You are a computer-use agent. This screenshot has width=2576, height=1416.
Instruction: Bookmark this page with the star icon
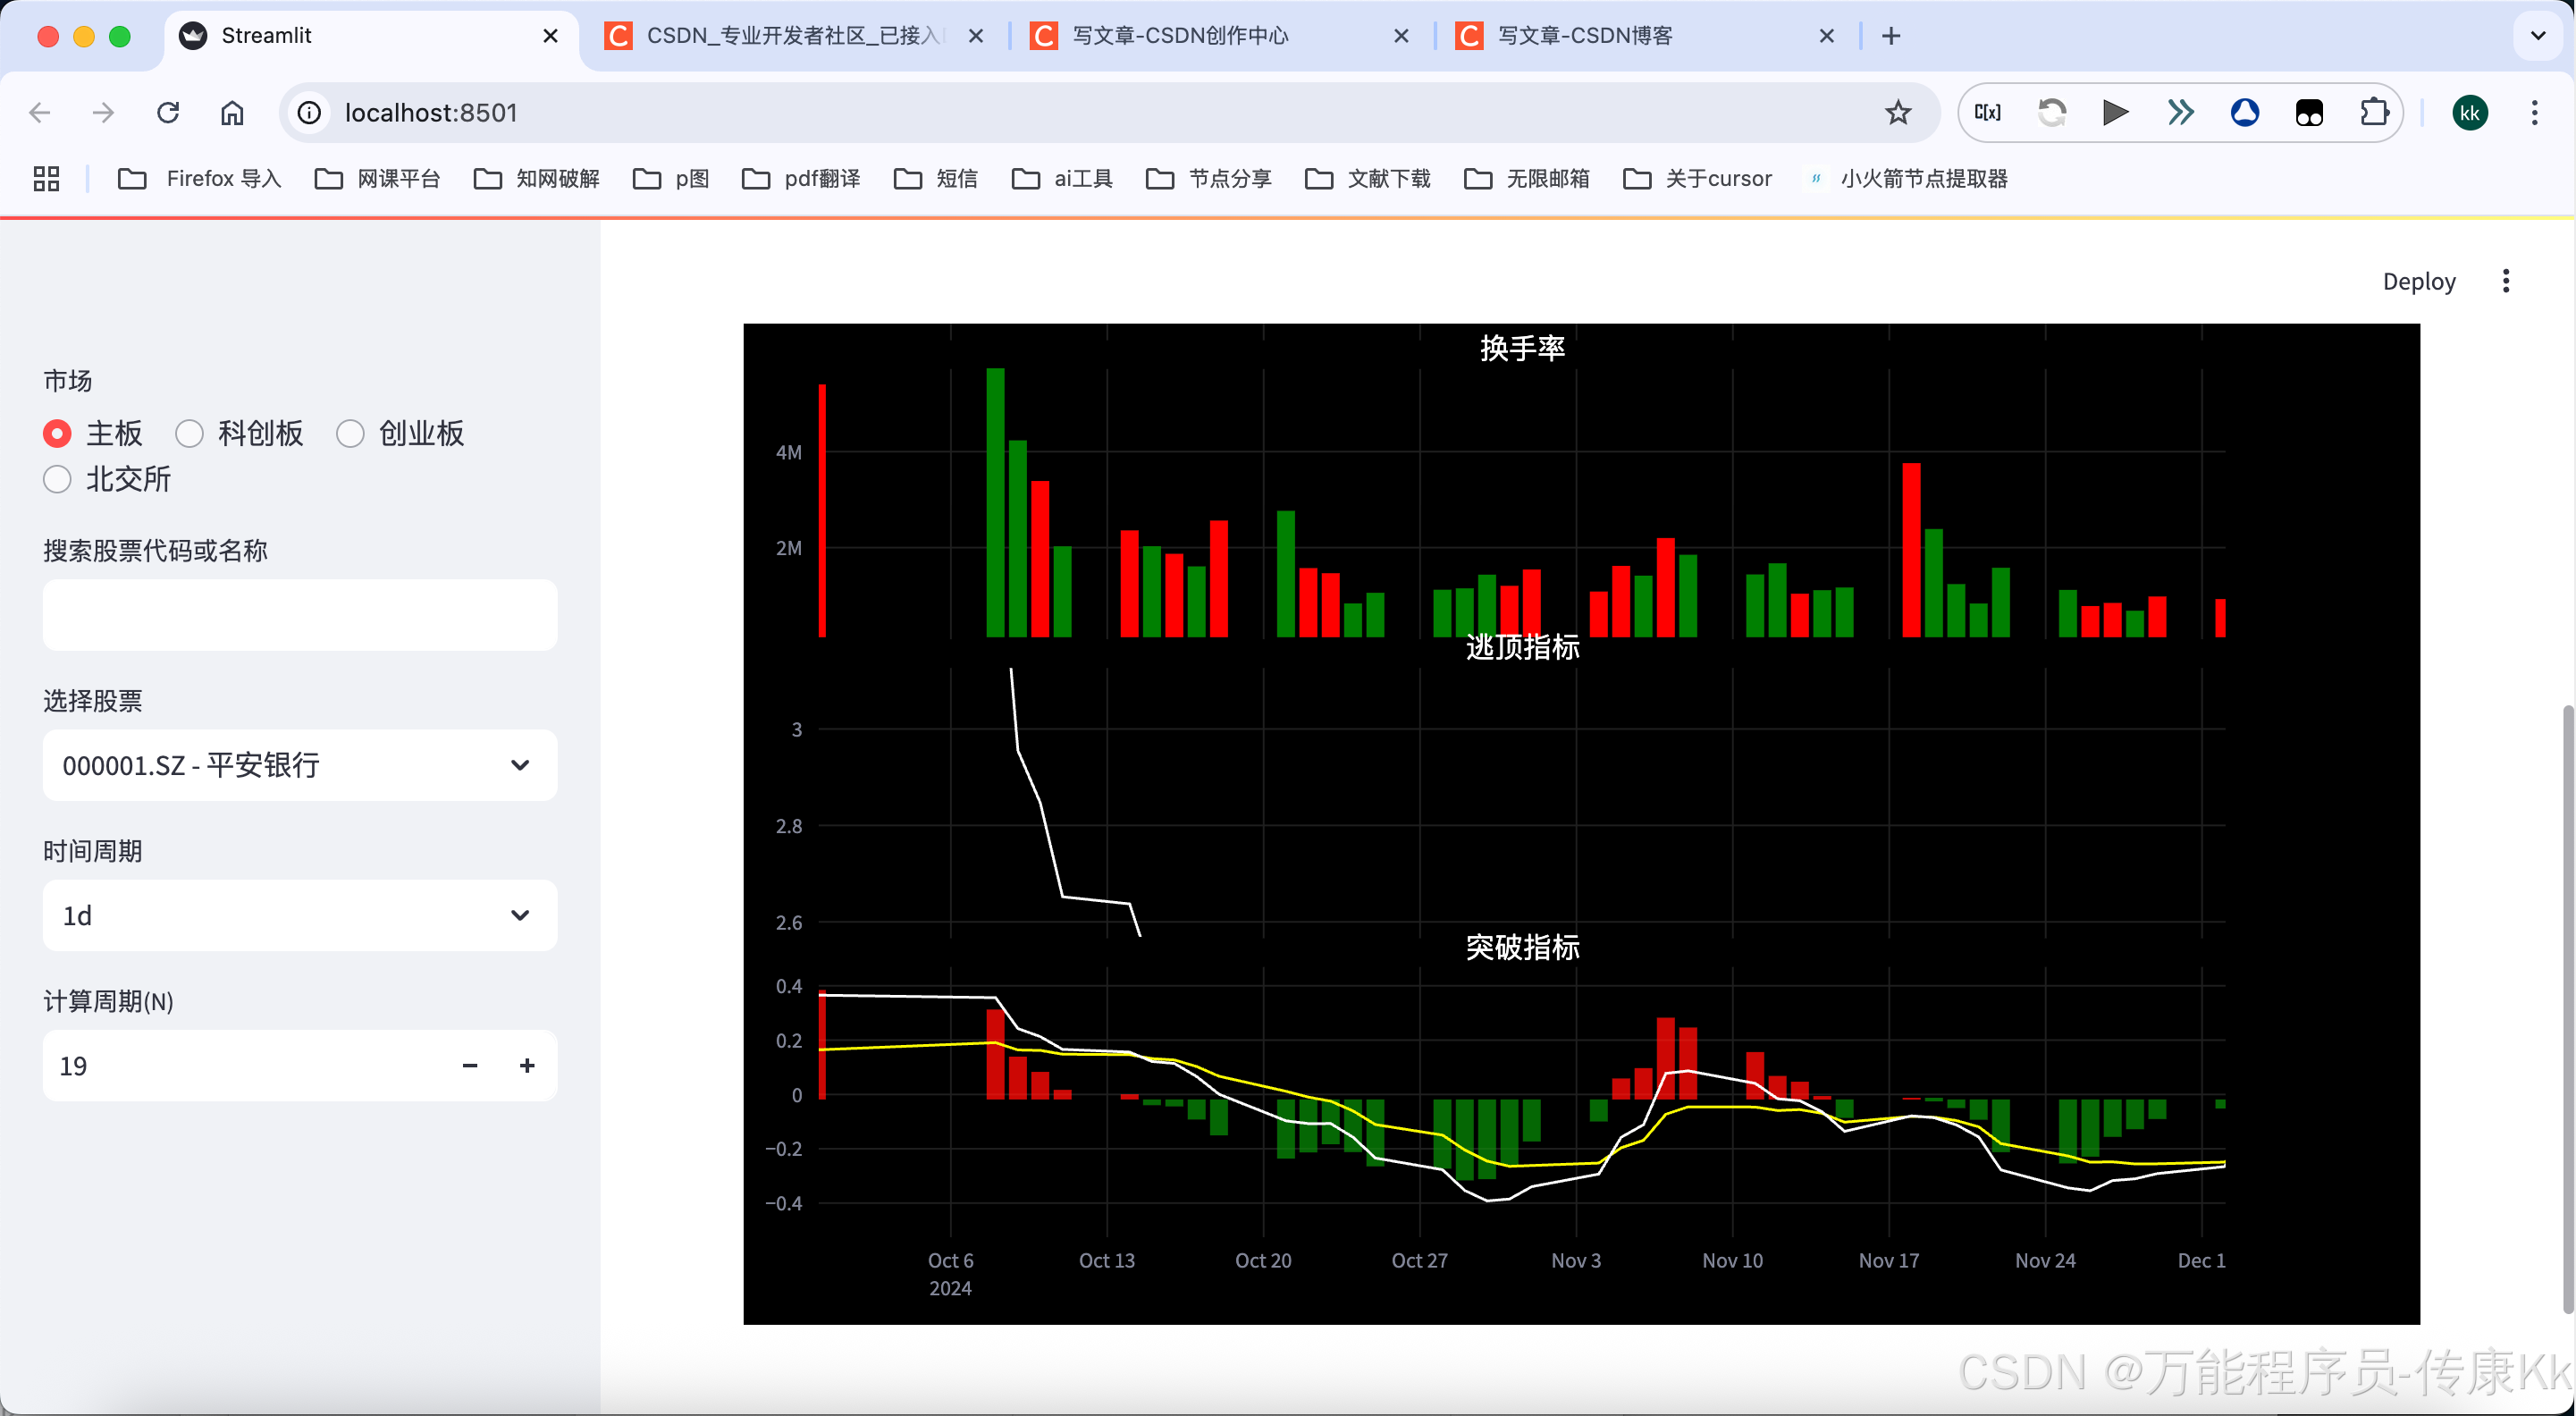(x=1897, y=113)
